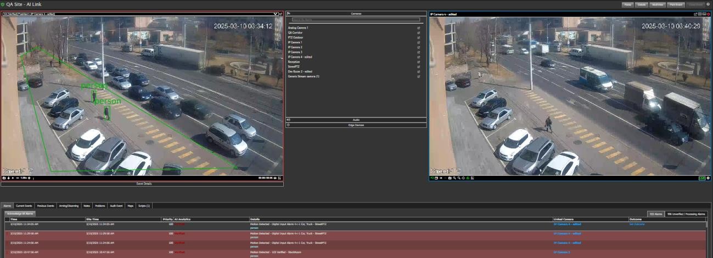Open pop-out icon beside PTZ Outdoor camera
The width and height of the screenshot is (713, 258).
419,37
